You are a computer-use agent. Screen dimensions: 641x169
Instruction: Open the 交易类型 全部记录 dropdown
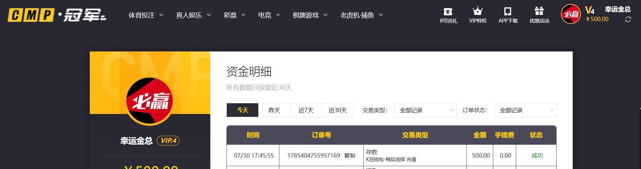point(425,110)
